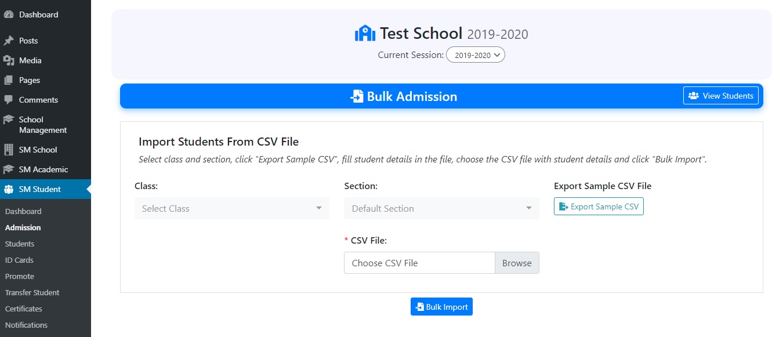Screen dimensions: 772x337
Task: Click the Comments speech bubble icon
Action: (9, 100)
